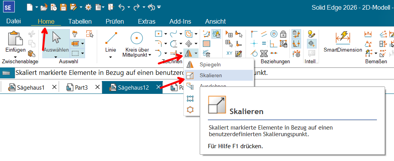394x161 pixels.
Task: Switch to the Tabellen ribbon tab
Action: [x=80, y=22]
